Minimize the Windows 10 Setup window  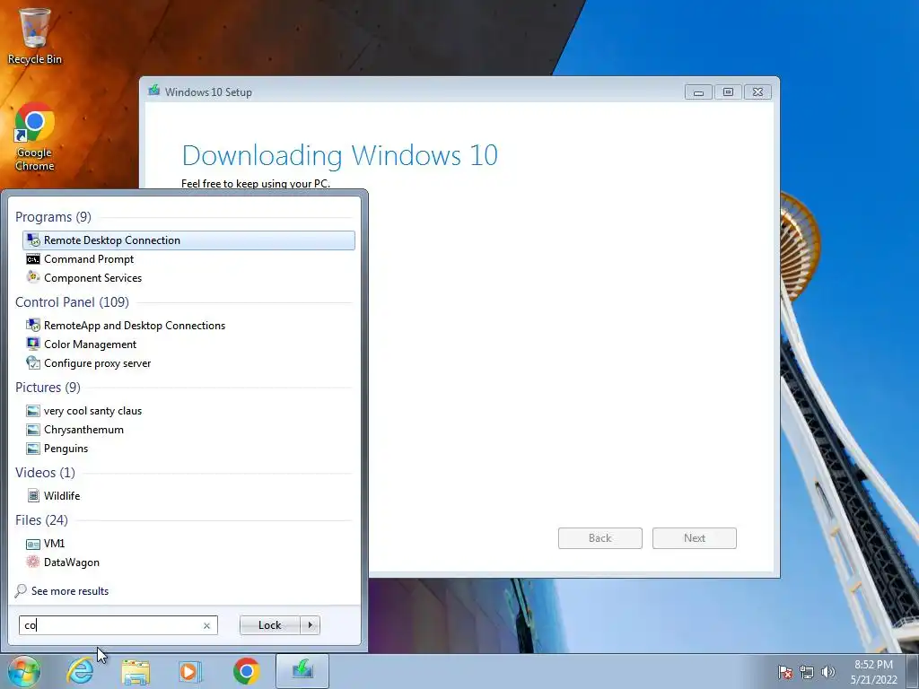click(698, 92)
